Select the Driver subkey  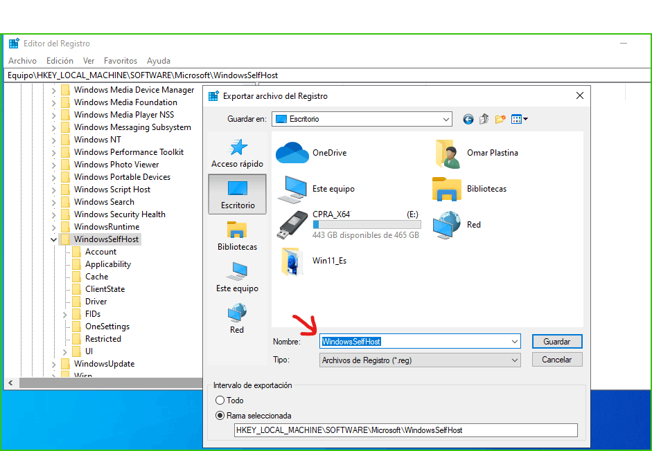(x=96, y=302)
